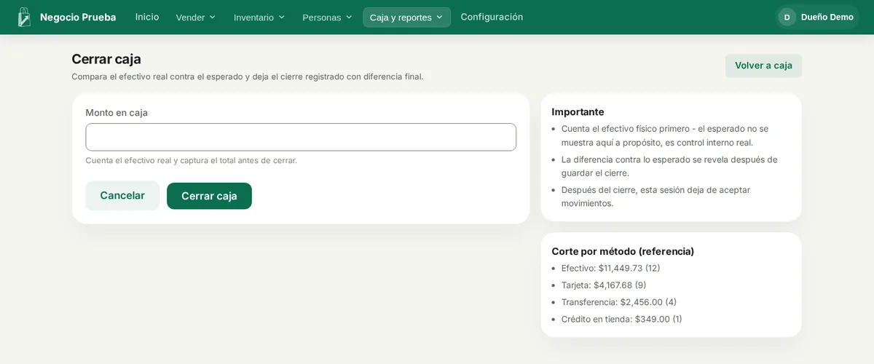The image size is (874, 364).
Task: Expand the Vender dropdown chevron
Action: [x=213, y=17]
